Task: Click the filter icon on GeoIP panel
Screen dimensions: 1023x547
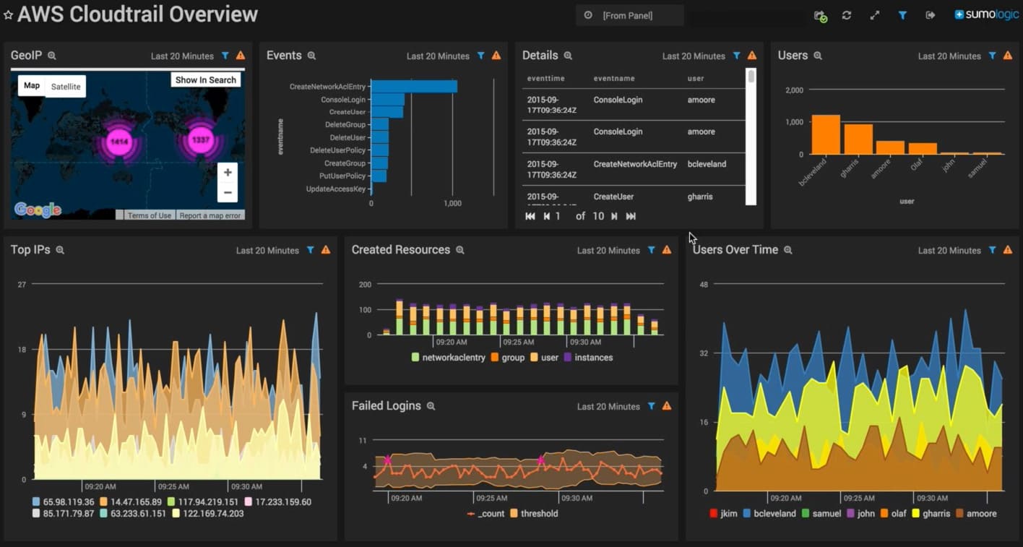Action: tap(225, 56)
